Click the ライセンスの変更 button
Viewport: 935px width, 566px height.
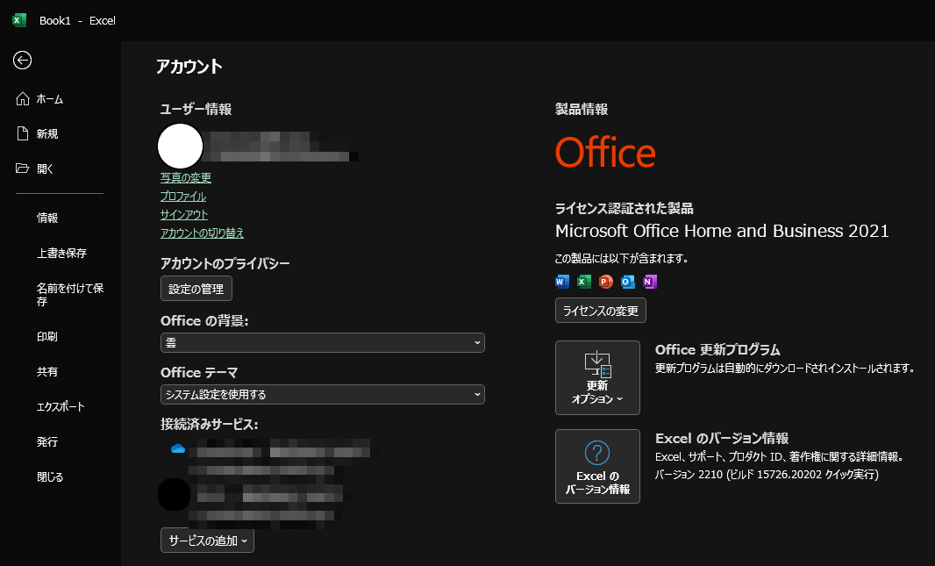pyautogui.click(x=601, y=311)
